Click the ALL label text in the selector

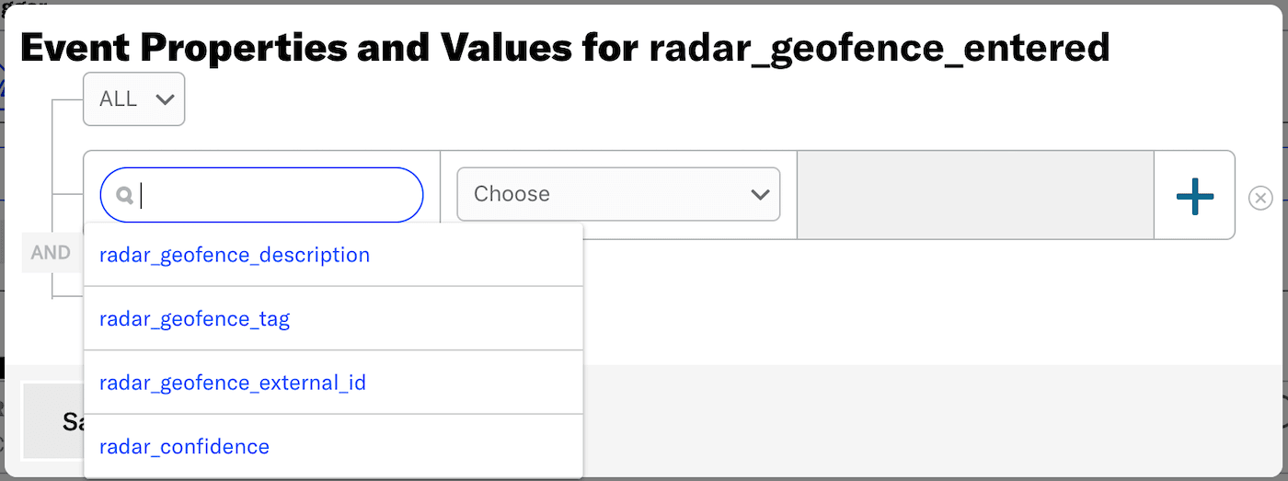tap(118, 99)
